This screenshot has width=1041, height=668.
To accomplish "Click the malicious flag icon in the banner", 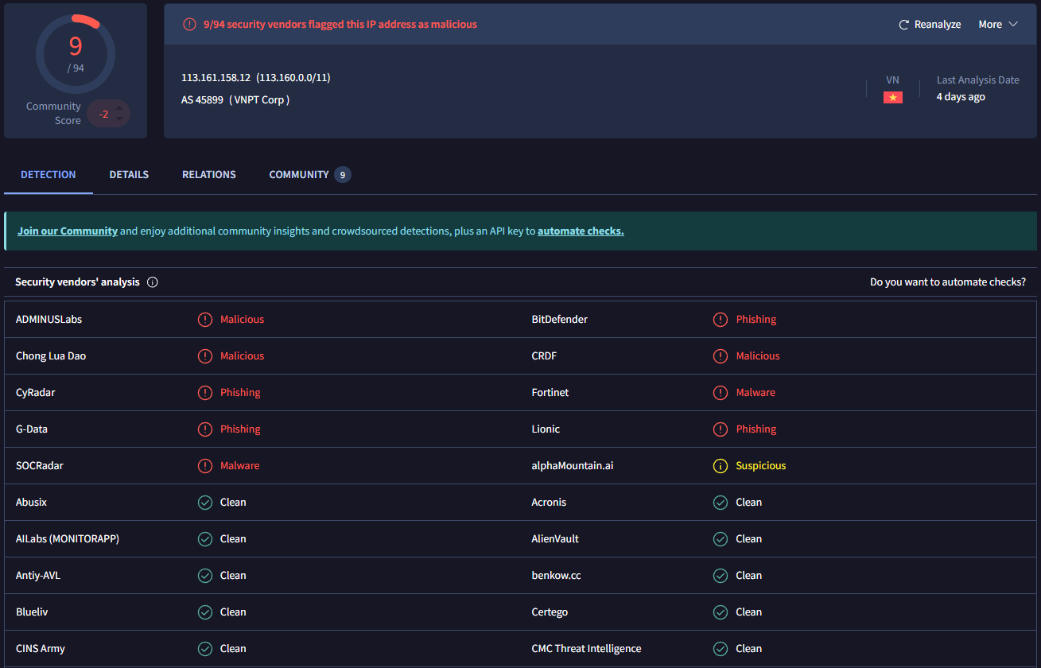I will click(188, 24).
